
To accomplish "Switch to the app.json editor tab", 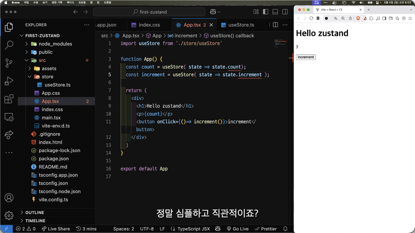I will tap(111, 25).
